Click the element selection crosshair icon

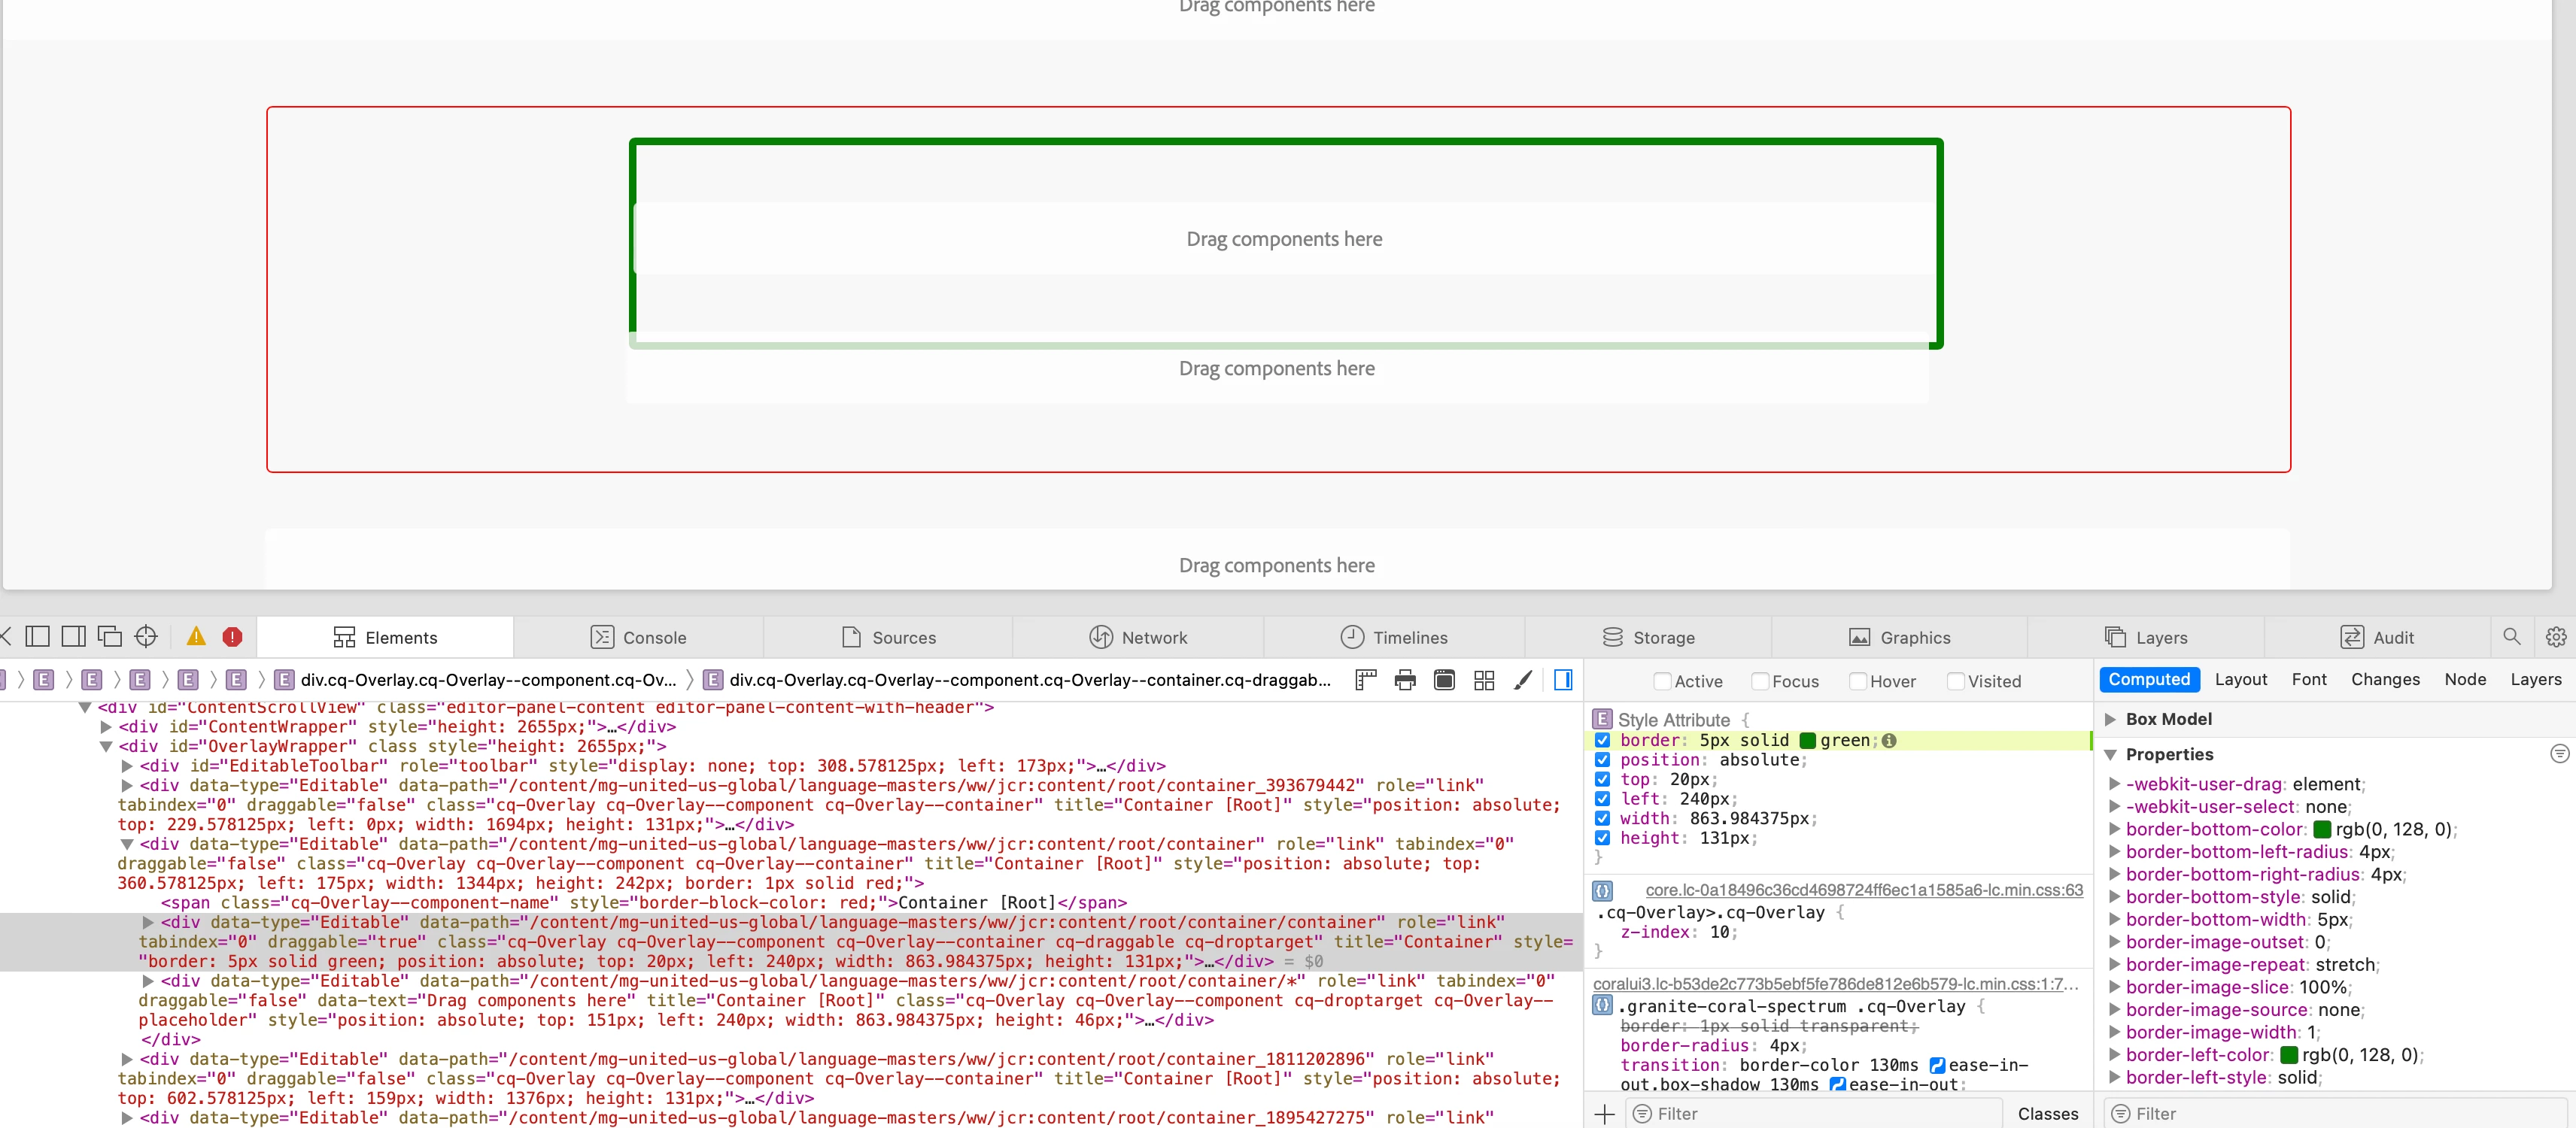[x=146, y=636]
